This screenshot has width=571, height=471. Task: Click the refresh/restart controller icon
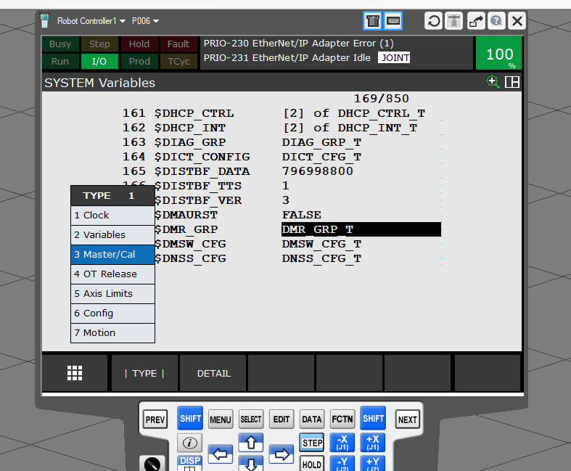[433, 20]
